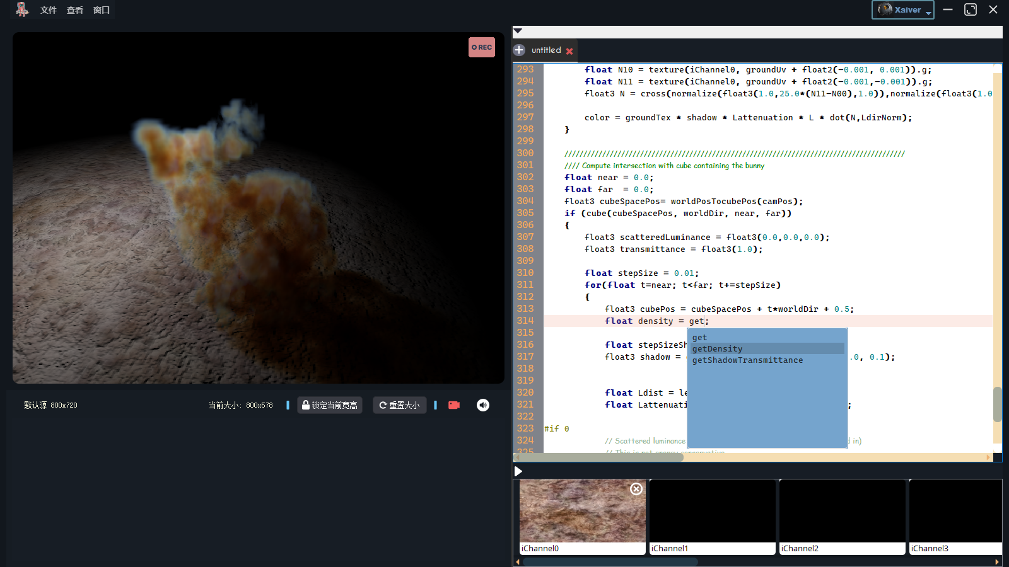Click the iChannel2 thumbnail slot

tap(842, 511)
